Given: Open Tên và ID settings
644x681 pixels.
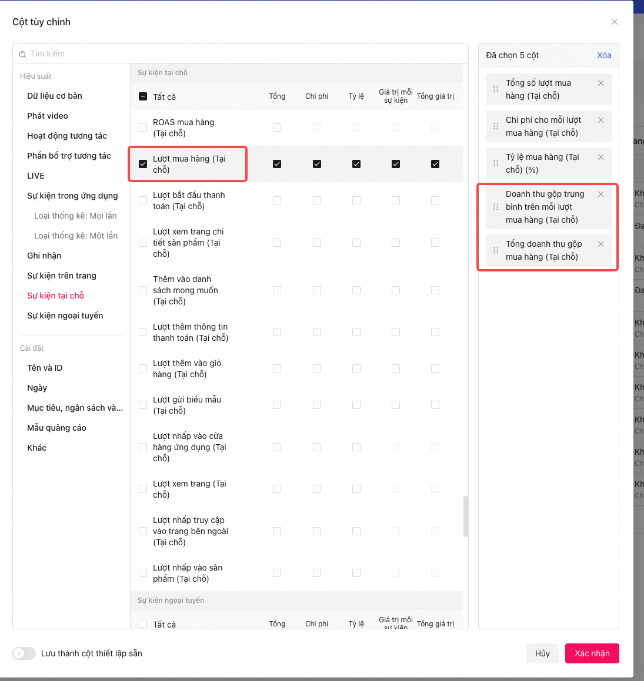Looking at the screenshot, I should [44, 368].
